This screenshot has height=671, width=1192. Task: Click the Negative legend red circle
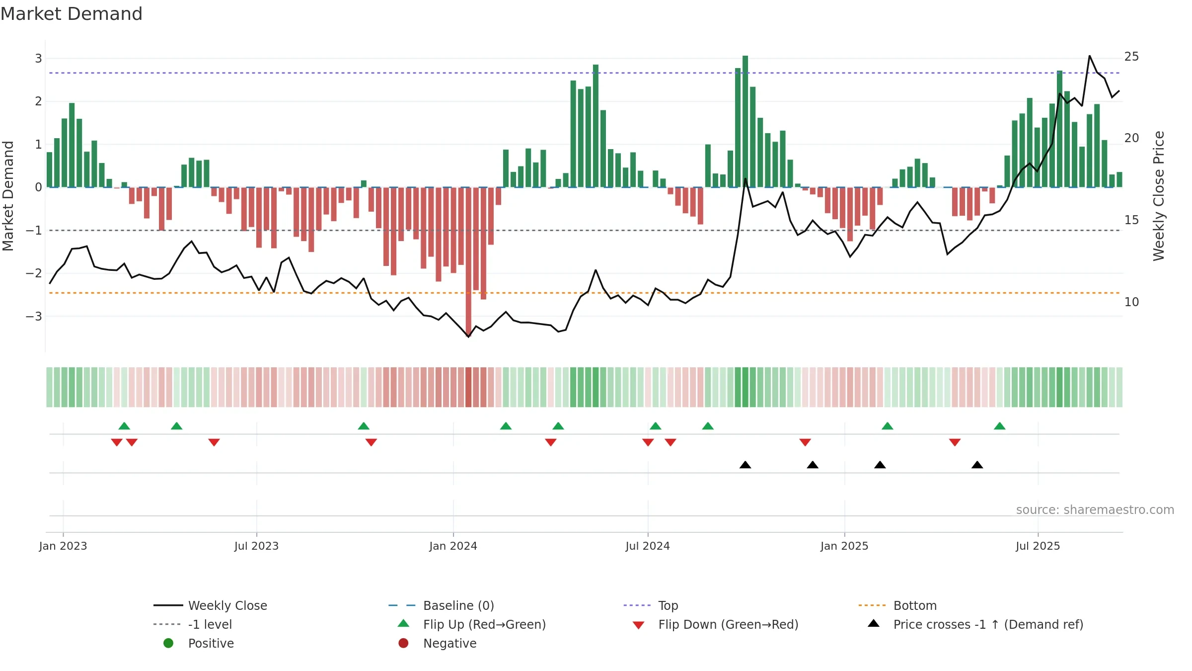(x=403, y=643)
